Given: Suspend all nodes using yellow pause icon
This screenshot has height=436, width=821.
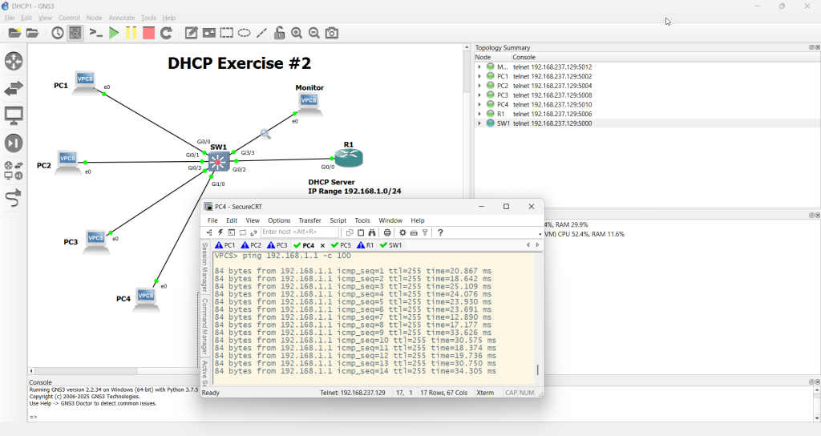Looking at the screenshot, I should pyautogui.click(x=131, y=33).
